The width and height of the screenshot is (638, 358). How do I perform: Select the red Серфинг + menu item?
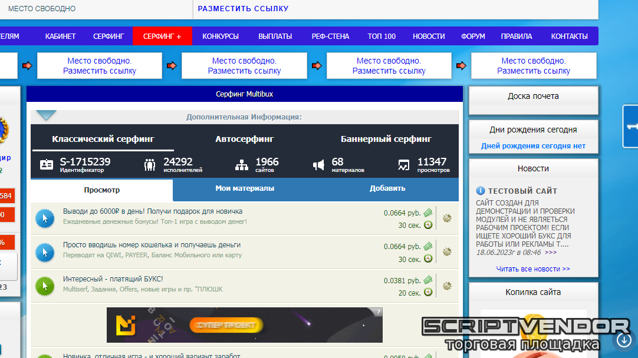(x=162, y=36)
